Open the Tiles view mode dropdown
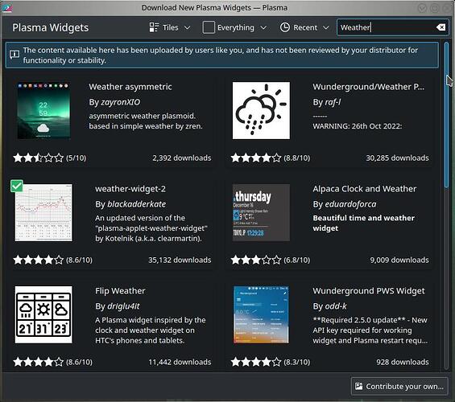Screen dimensions: 455x402 [170, 27]
